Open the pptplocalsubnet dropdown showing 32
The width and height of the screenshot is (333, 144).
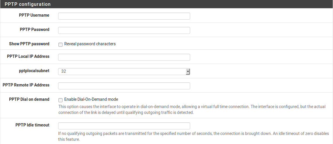pyautogui.click(x=124, y=72)
